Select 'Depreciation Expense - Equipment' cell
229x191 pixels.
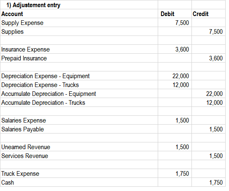(x=79, y=76)
